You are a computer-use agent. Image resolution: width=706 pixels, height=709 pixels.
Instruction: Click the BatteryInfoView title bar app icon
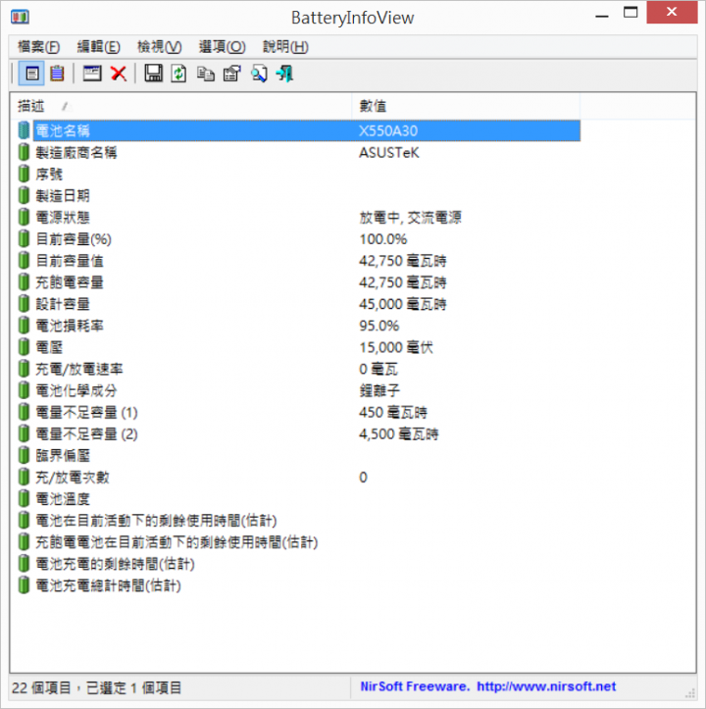(20, 18)
